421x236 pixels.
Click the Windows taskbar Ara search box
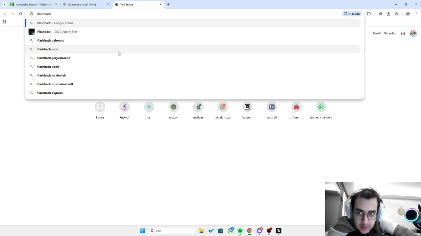pyautogui.click(x=172, y=231)
